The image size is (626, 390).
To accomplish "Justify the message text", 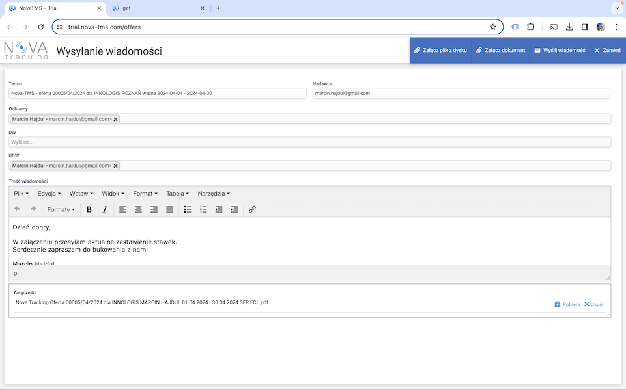I will tap(169, 209).
